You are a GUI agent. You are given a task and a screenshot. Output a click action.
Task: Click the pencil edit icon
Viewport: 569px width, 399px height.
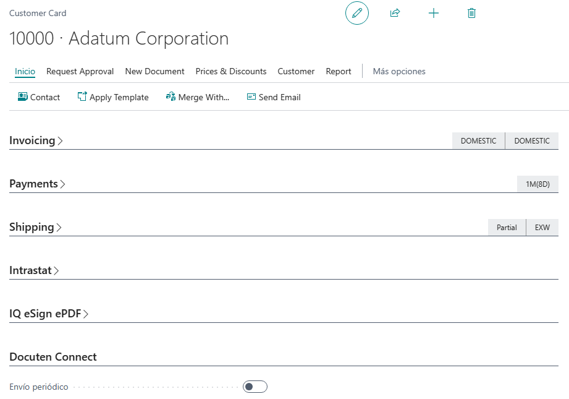[x=356, y=13]
